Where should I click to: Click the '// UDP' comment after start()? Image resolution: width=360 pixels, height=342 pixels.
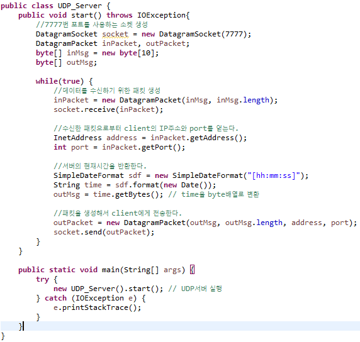(195, 289)
